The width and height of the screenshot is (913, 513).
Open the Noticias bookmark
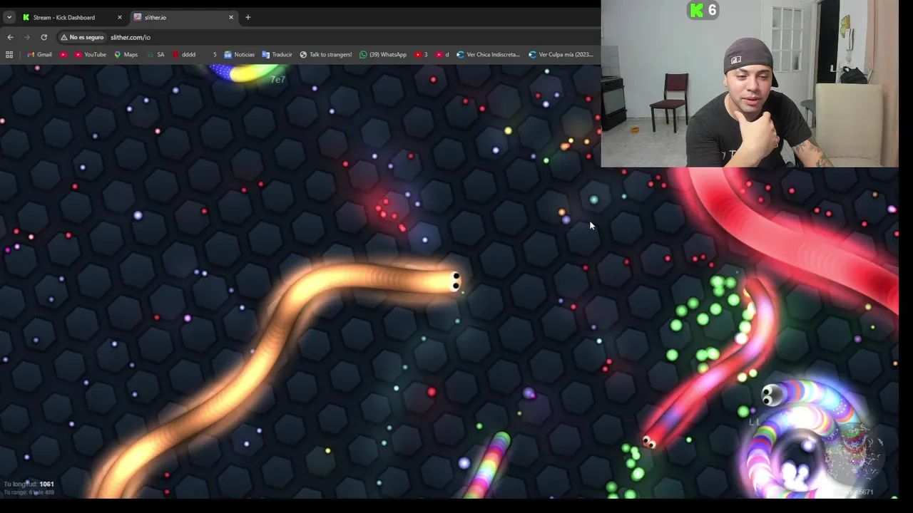[x=239, y=54]
